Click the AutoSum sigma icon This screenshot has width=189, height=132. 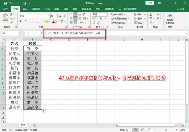151,14
